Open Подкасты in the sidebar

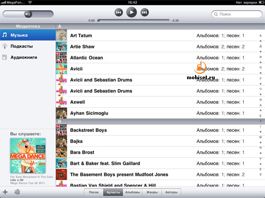pos(28,46)
